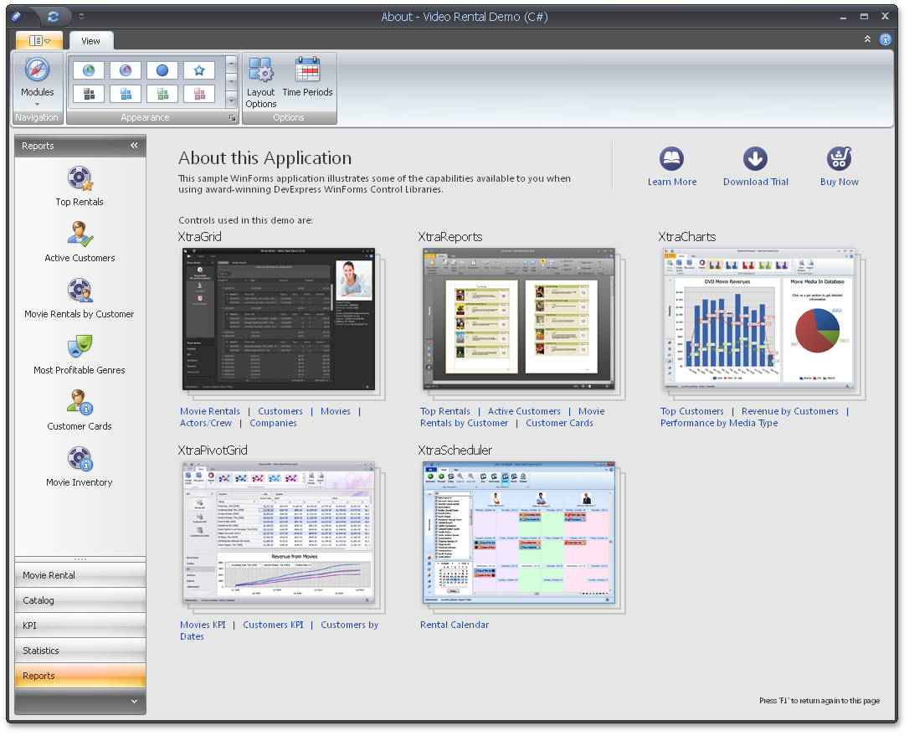Image resolution: width=909 pixels, height=736 pixels.
Task: Click the application logo icon in title bar
Action: (x=17, y=17)
